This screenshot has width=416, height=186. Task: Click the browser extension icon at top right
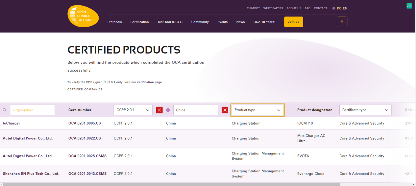point(409,6)
